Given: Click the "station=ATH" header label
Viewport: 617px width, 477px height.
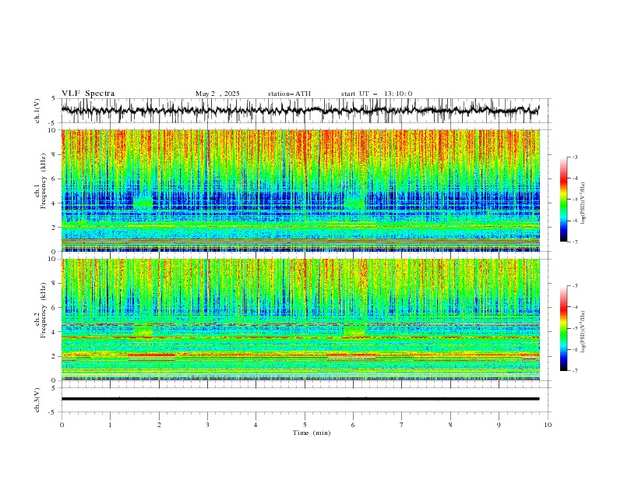Looking at the screenshot, I should tap(289, 94).
